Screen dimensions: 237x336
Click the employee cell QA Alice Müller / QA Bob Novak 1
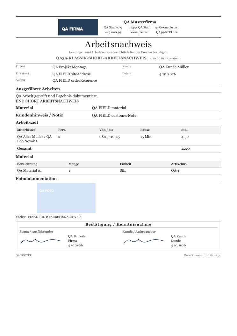34,139
